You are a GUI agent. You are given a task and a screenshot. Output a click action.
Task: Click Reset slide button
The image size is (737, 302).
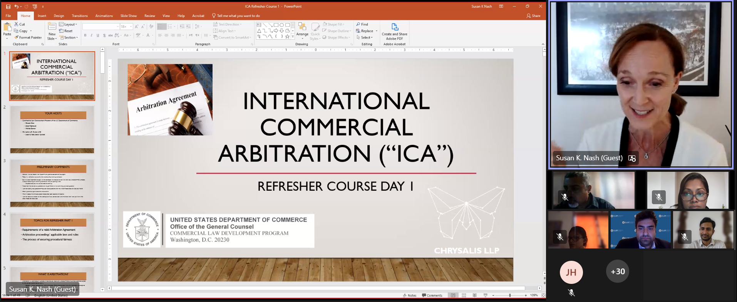click(66, 31)
